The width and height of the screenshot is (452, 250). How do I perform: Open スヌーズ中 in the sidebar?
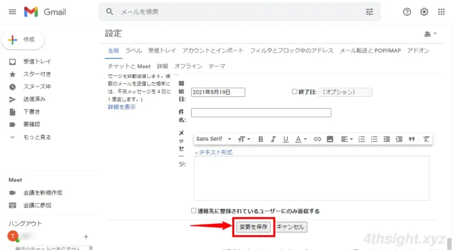(37, 86)
